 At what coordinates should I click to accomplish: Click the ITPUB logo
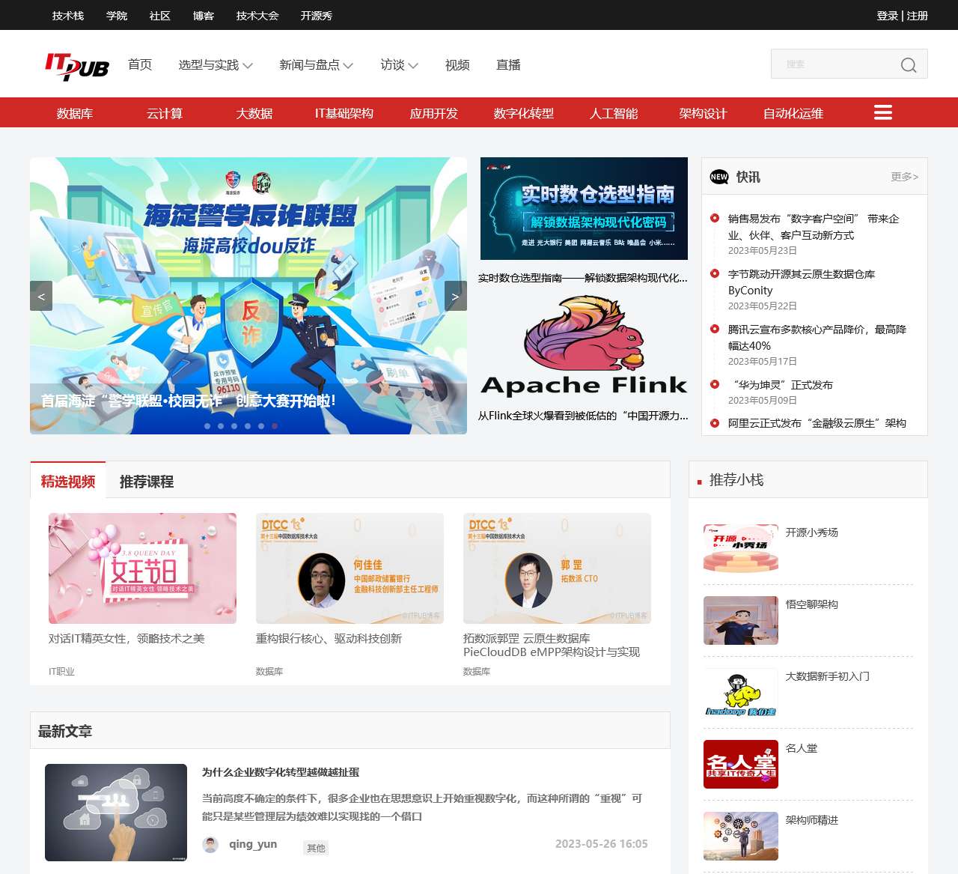coord(77,66)
